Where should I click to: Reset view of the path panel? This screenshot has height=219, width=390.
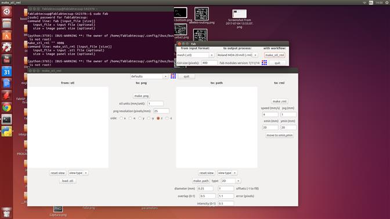click(207, 173)
